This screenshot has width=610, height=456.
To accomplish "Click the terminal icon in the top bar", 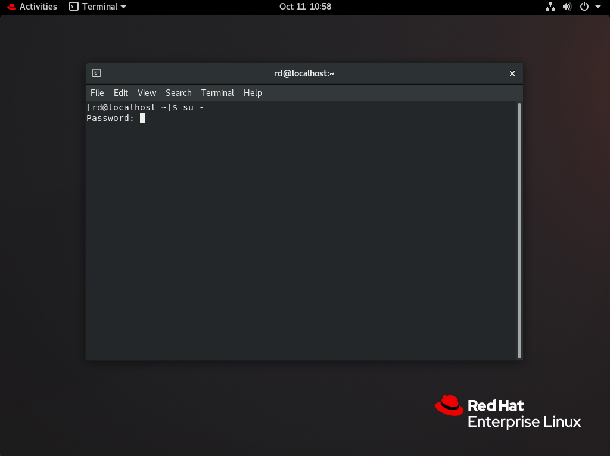I will click(x=74, y=7).
